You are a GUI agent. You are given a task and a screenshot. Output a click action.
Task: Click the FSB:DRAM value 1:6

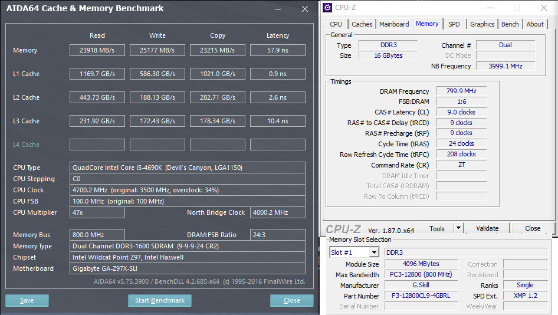[x=462, y=101]
